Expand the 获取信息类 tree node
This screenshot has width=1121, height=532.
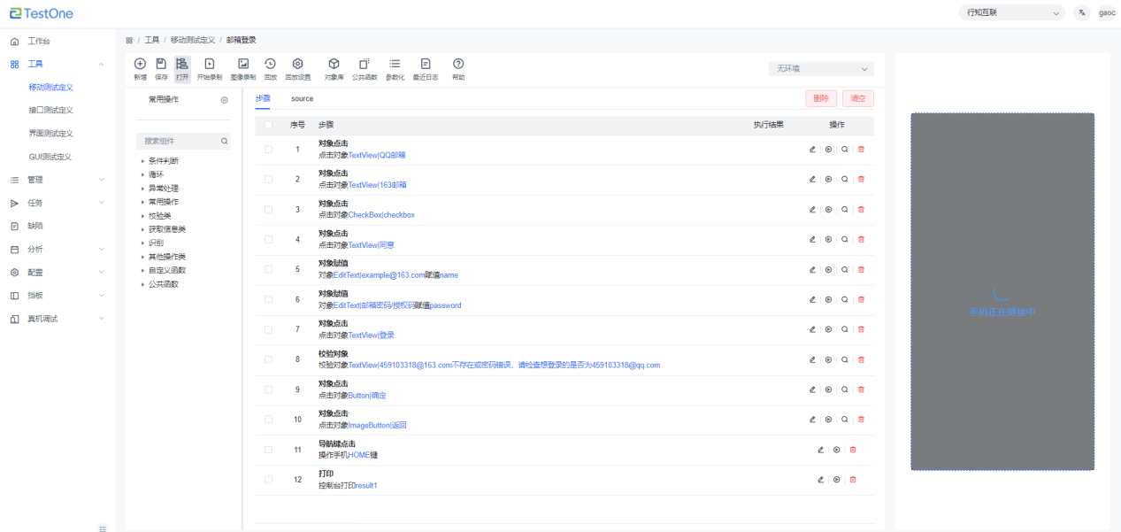pos(142,229)
